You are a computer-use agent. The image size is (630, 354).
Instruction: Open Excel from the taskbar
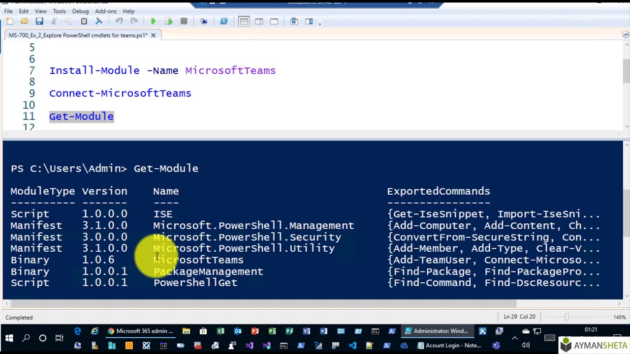point(220,331)
